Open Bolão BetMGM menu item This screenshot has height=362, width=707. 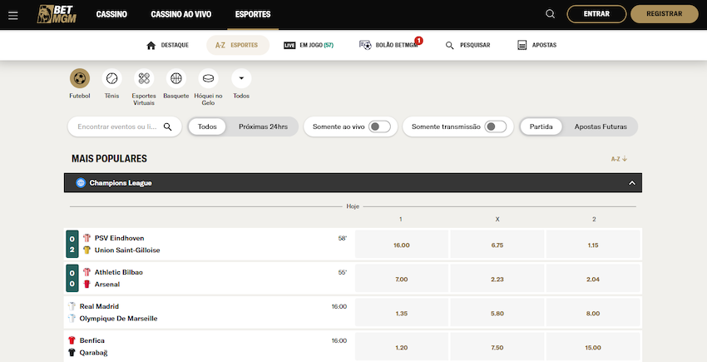tap(389, 45)
